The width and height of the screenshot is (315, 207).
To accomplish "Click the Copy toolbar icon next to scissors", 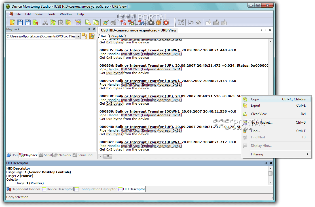I will coord(53,22).
